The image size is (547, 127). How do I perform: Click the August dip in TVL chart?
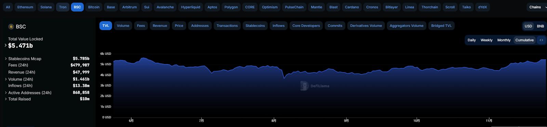[284, 78]
